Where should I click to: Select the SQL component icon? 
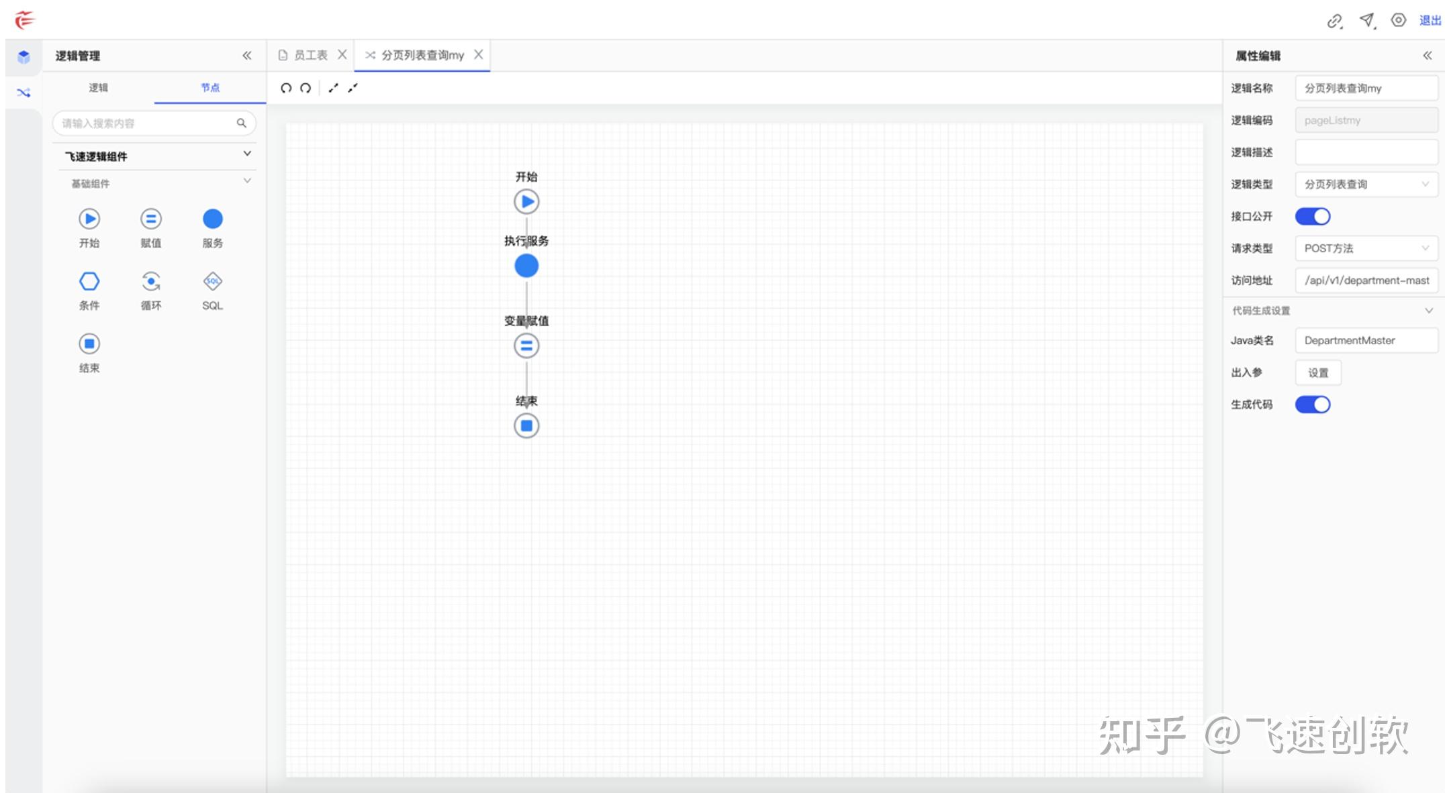click(x=212, y=281)
